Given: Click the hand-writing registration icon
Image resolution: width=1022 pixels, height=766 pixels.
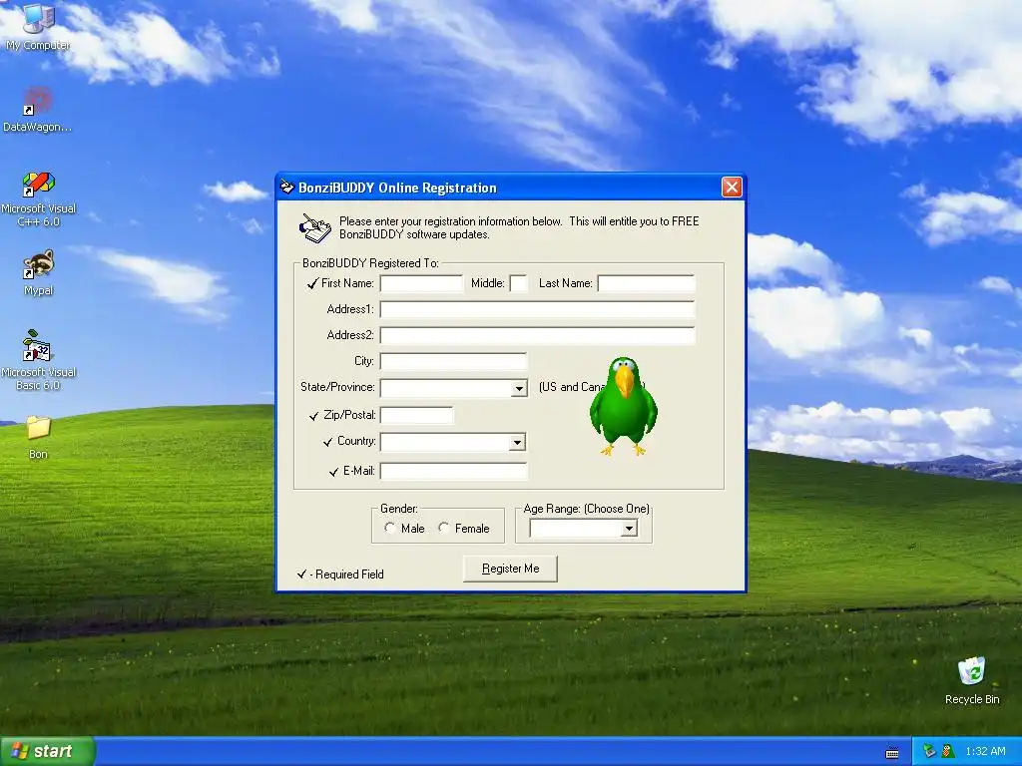Looking at the screenshot, I should 315,228.
